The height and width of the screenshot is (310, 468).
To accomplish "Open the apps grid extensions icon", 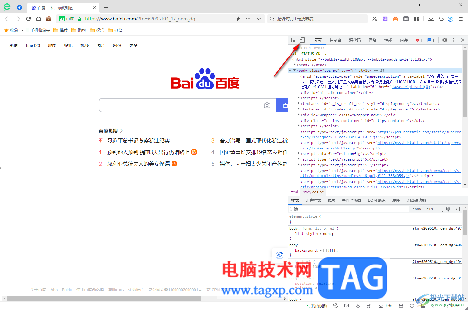I will click(x=416, y=19).
